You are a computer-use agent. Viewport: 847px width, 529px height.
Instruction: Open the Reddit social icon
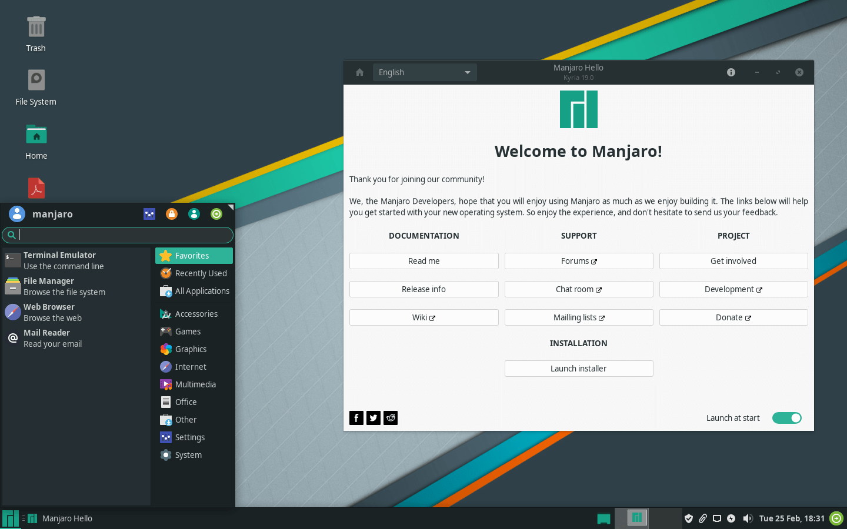[x=391, y=418]
